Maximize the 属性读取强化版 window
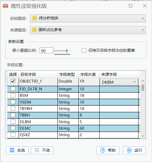This screenshot has height=162, width=152. tap(131, 6)
